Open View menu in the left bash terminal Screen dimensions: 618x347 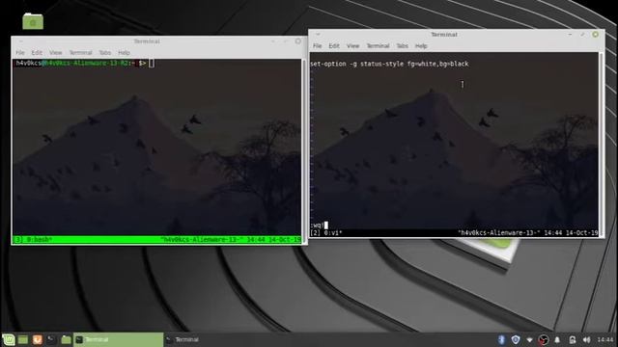[x=56, y=53]
